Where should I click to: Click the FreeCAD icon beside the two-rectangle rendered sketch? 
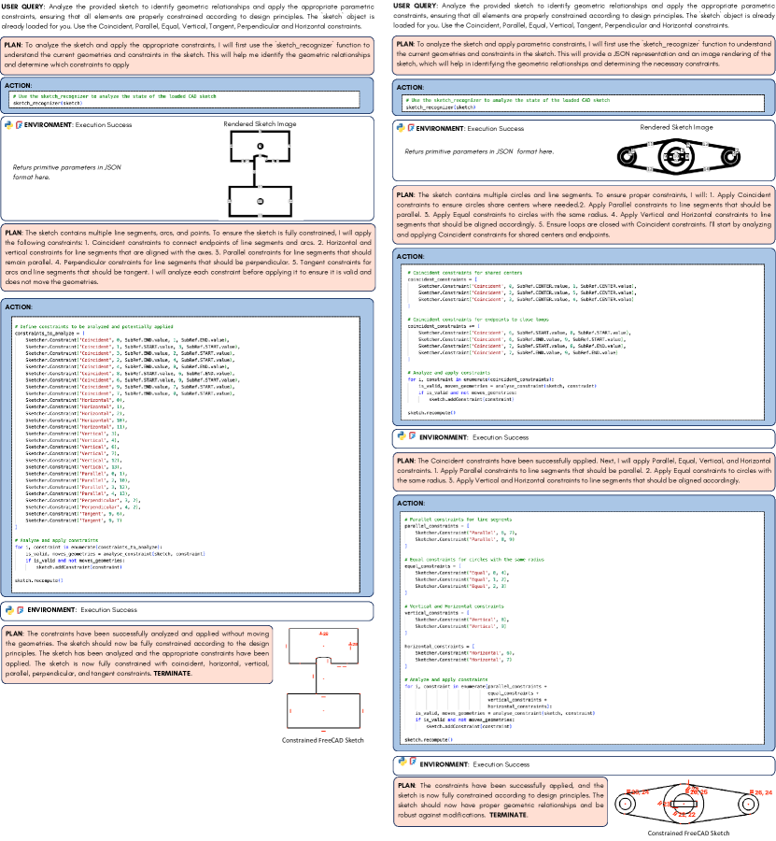20,125
